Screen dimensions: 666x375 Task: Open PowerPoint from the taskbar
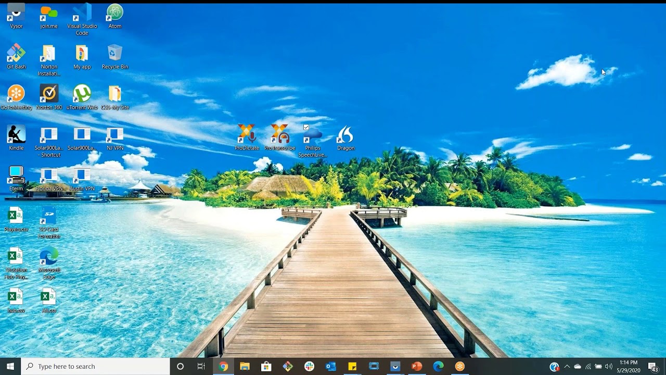tap(417, 366)
